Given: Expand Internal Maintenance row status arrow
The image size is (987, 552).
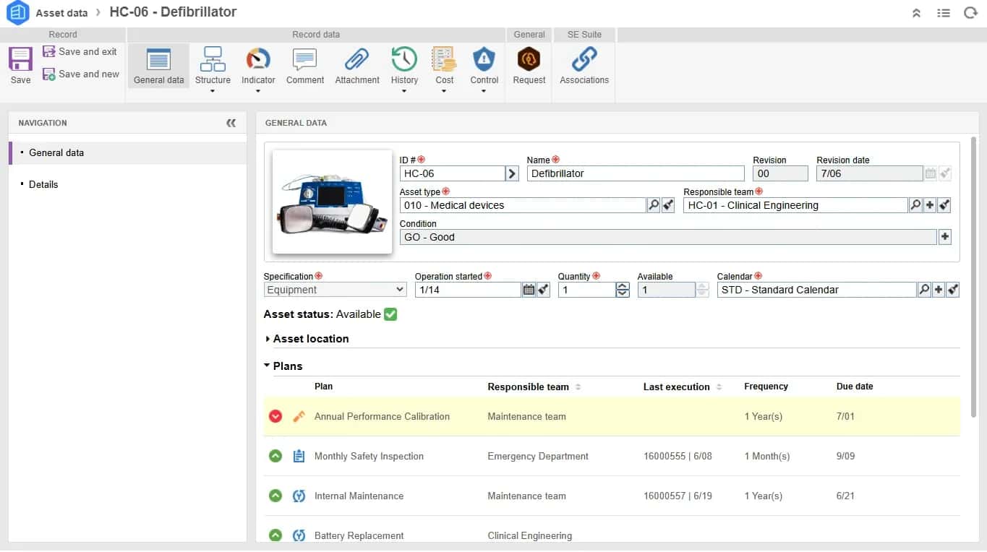Looking at the screenshot, I should pos(275,496).
